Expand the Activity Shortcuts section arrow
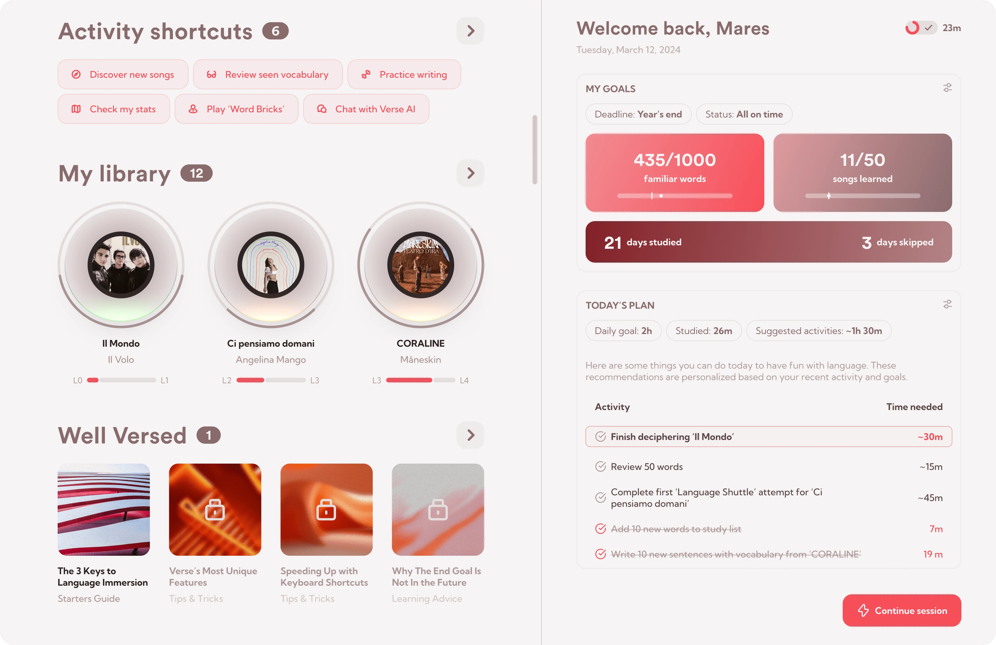The image size is (996, 645). (x=470, y=31)
